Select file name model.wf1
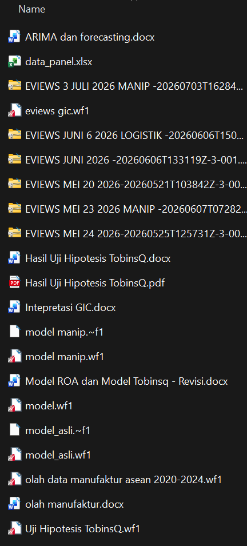 [49, 406]
